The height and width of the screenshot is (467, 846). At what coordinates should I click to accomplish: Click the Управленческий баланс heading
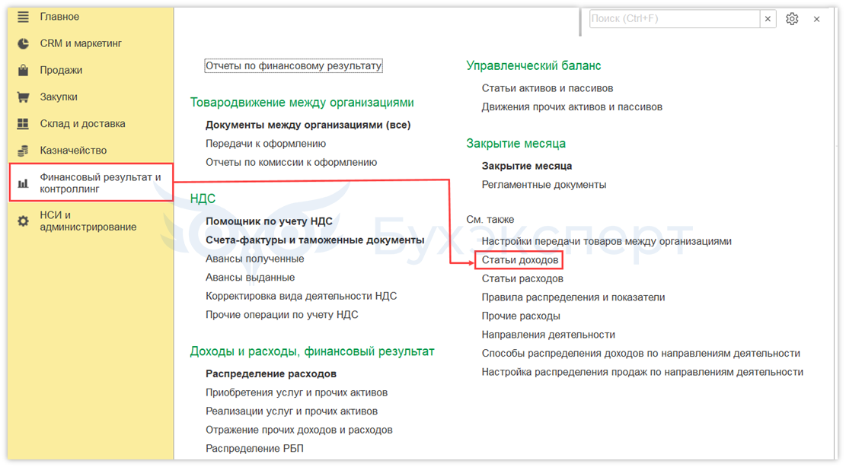click(x=534, y=65)
